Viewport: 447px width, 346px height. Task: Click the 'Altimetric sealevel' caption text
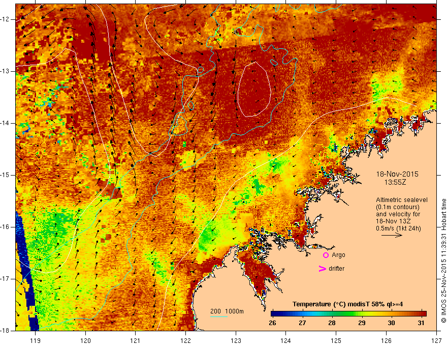402,200
